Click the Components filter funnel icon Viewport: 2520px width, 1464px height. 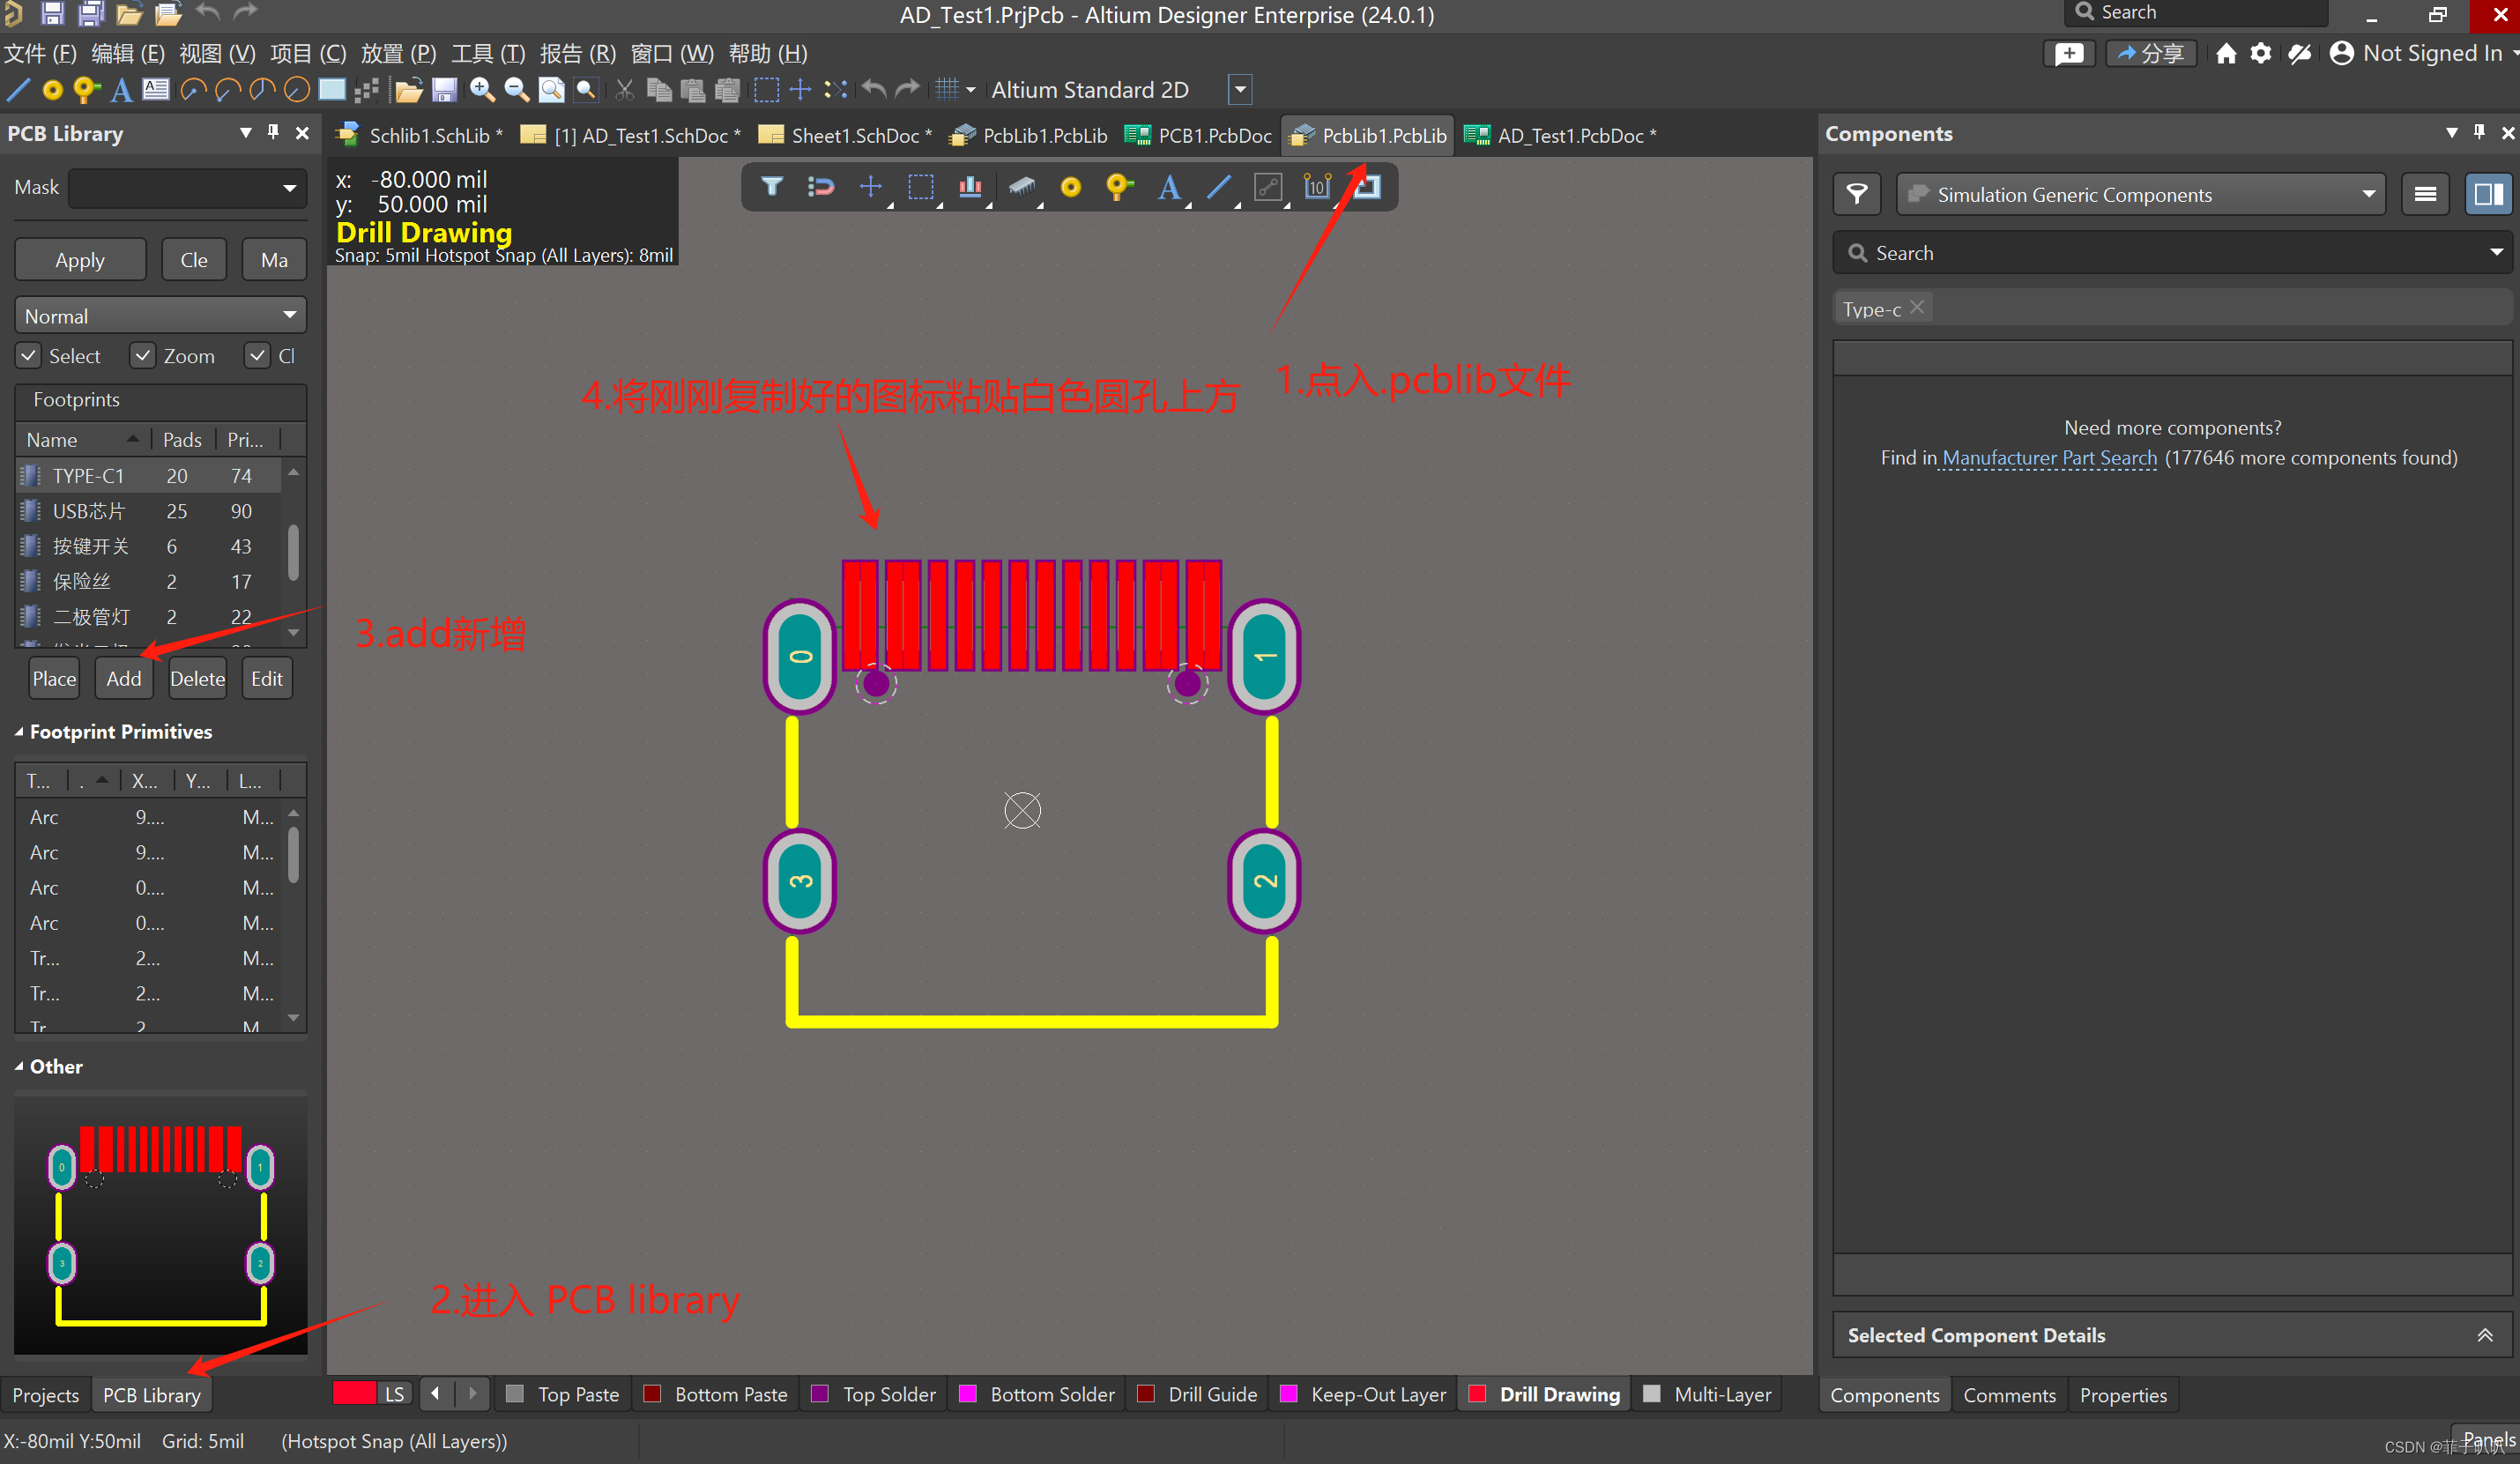click(x=1856, y=194)
